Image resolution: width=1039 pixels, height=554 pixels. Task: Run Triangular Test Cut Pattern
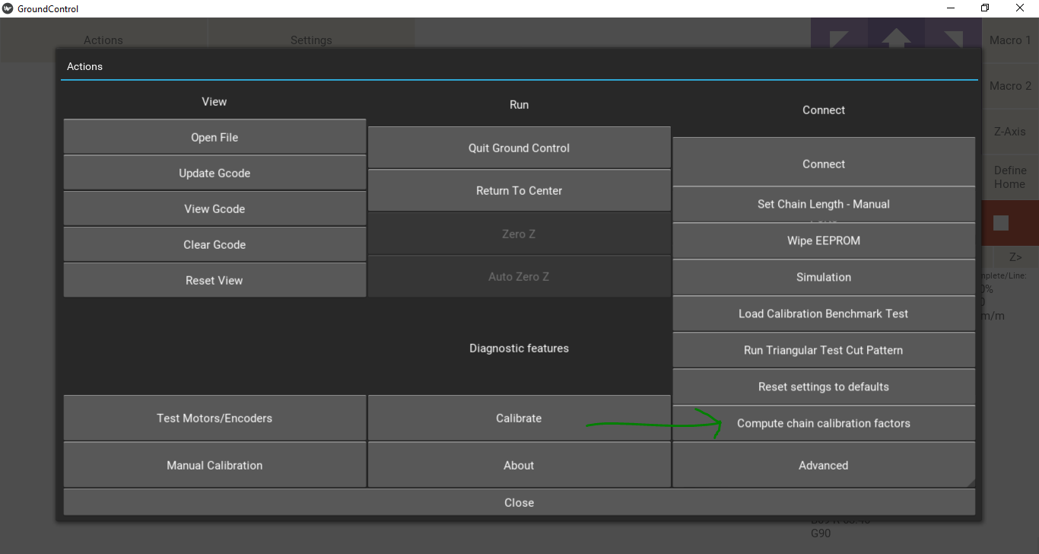click(x=824, y=351)
